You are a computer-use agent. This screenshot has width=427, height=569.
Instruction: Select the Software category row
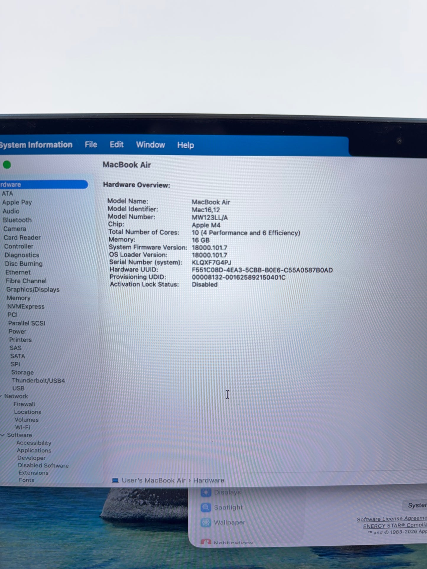[x=20, y=435]
